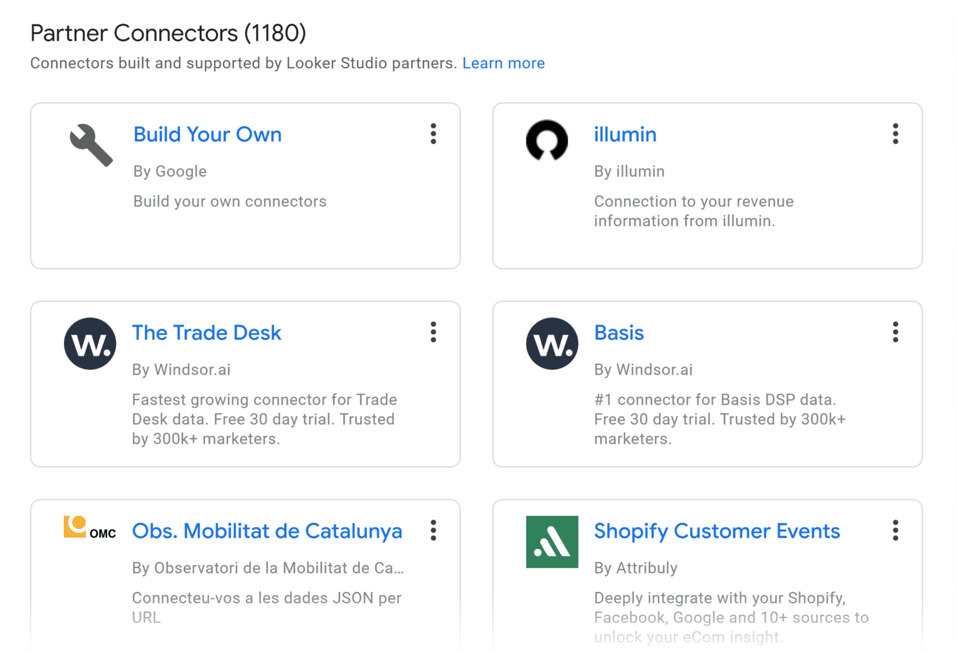Image resolution: width=957 pixels, height=653 pixels.
Task: Select the Build Your Own connector title
Action: pos(207,134)
